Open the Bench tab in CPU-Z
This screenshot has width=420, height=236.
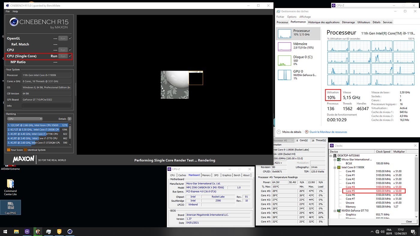tap(237, 175)
